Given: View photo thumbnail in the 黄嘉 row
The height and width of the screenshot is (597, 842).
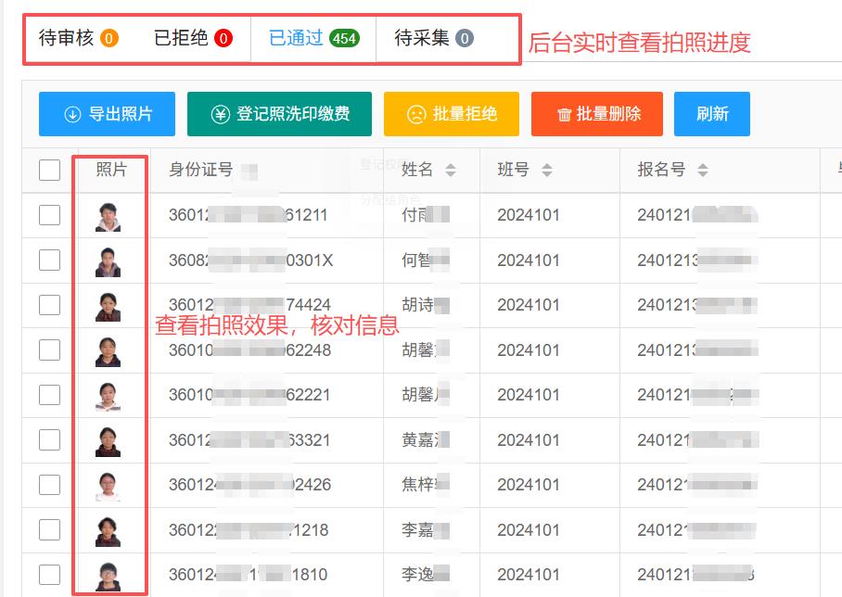Looking at the screenshot, I should click(108, 440).
